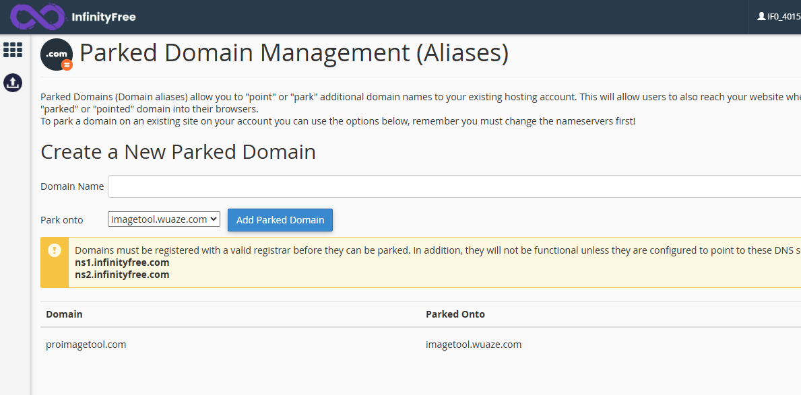The image size is (801, 395).
Task: Click the Create a New Parked Domain heading
Action: tap(178, 152)
